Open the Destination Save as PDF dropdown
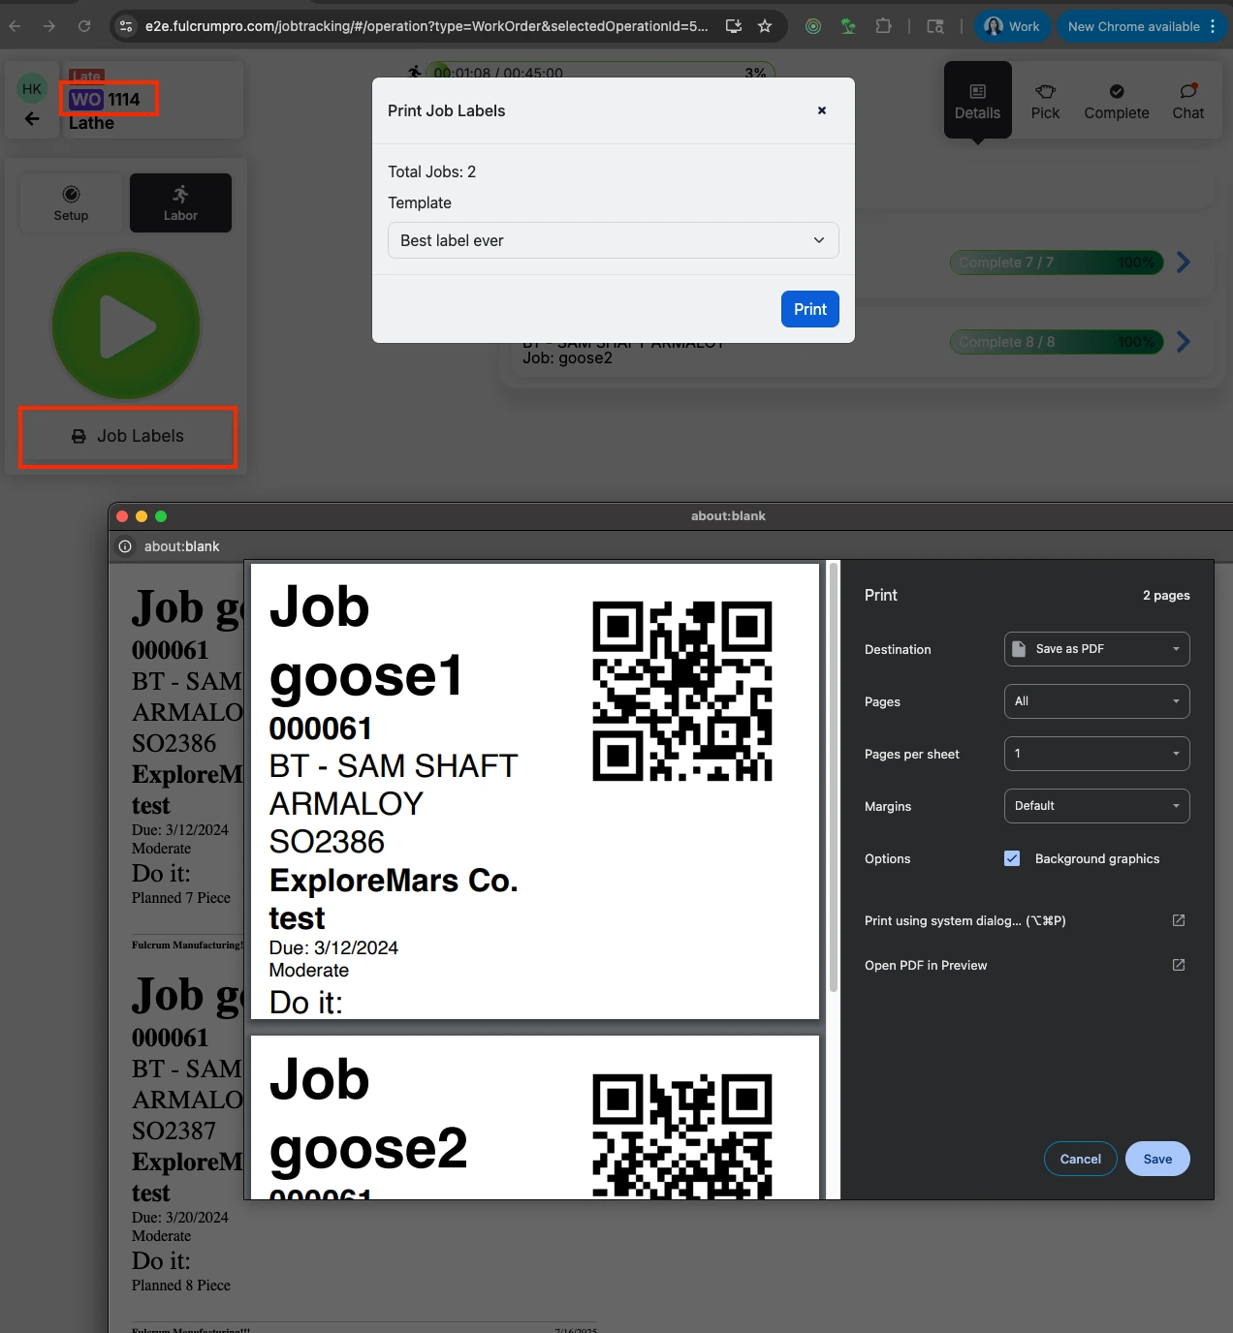Viewport: 1233px width, 1333px height. click(x=1096, y=649)
